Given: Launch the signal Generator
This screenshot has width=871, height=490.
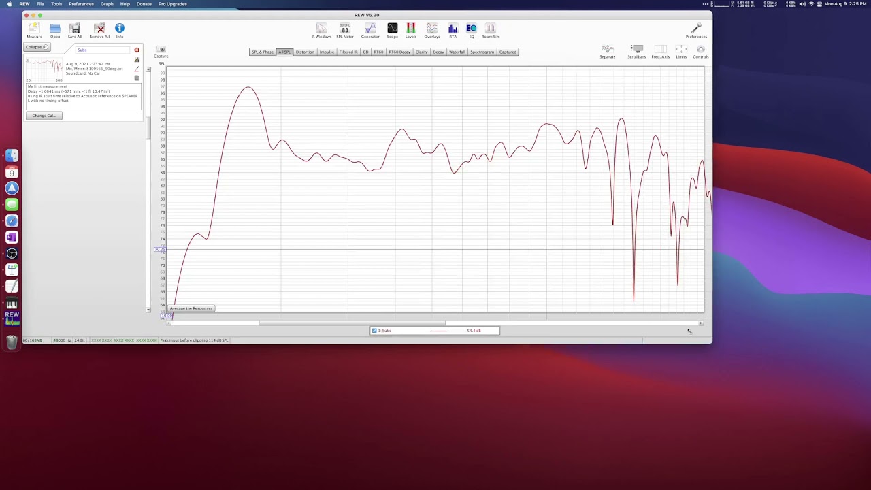Looking at the screenshot, I should 370,29.
